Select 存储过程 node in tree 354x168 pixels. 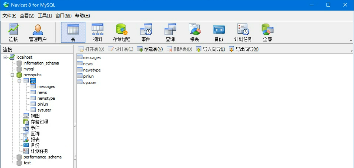pos(39,122)
